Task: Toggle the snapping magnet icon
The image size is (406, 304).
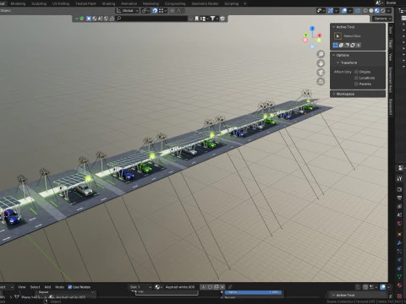Action: coord(155,11)
